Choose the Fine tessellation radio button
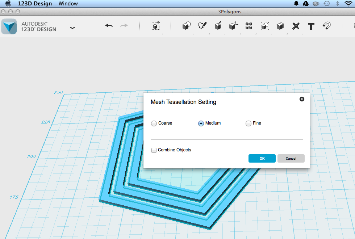Image resolution: width=355 pixels, height=239 pixels. click(x=248, y=123)
